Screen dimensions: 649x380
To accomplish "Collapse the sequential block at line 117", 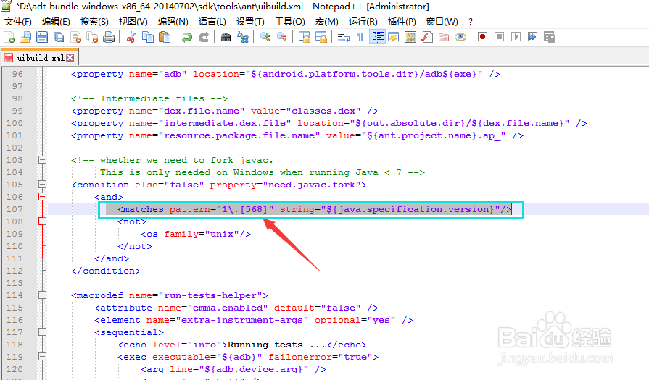I will 42,332.
